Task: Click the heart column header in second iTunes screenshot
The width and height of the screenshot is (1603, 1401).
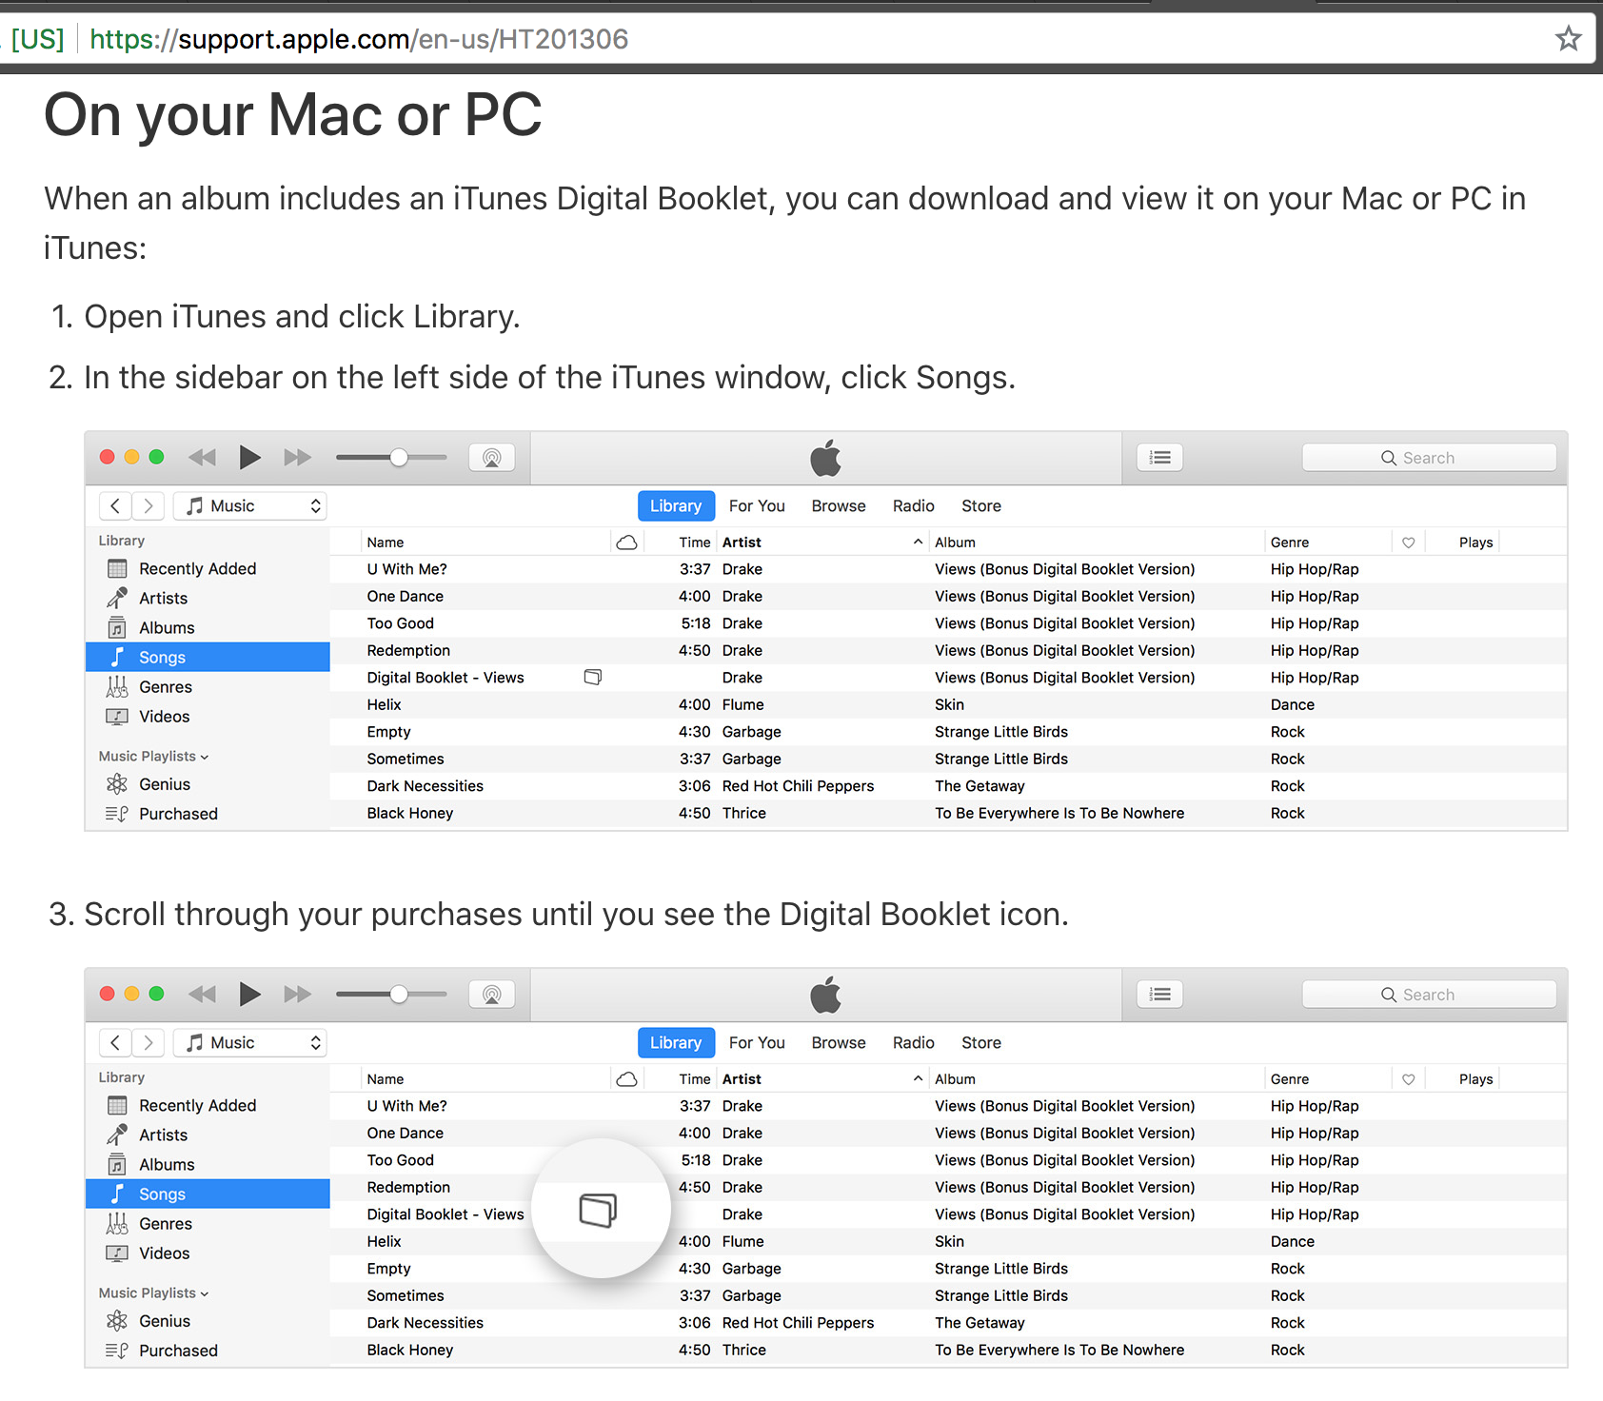Action: tap(1408, 1079)
